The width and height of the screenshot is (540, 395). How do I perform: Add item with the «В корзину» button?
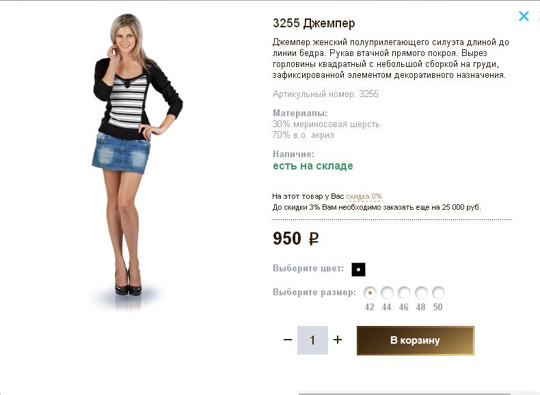(x=415, y=340)
